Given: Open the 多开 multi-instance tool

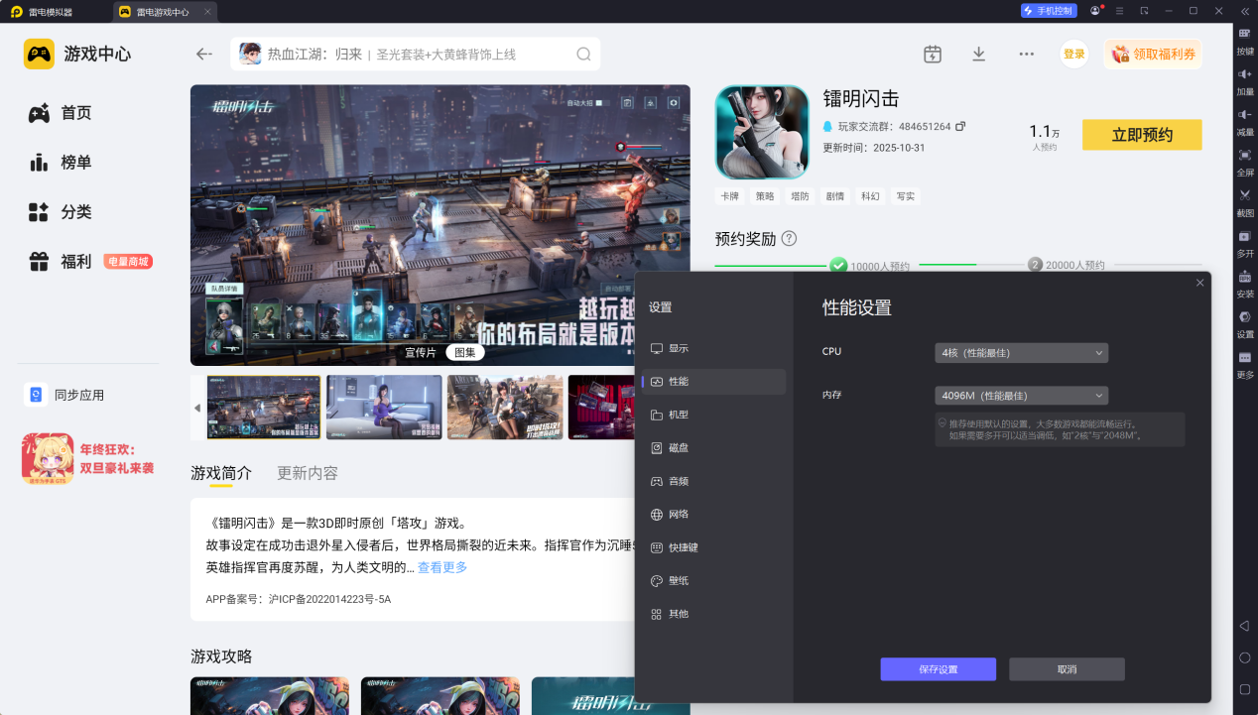Looking at the screenshot, I should 1245,236.
